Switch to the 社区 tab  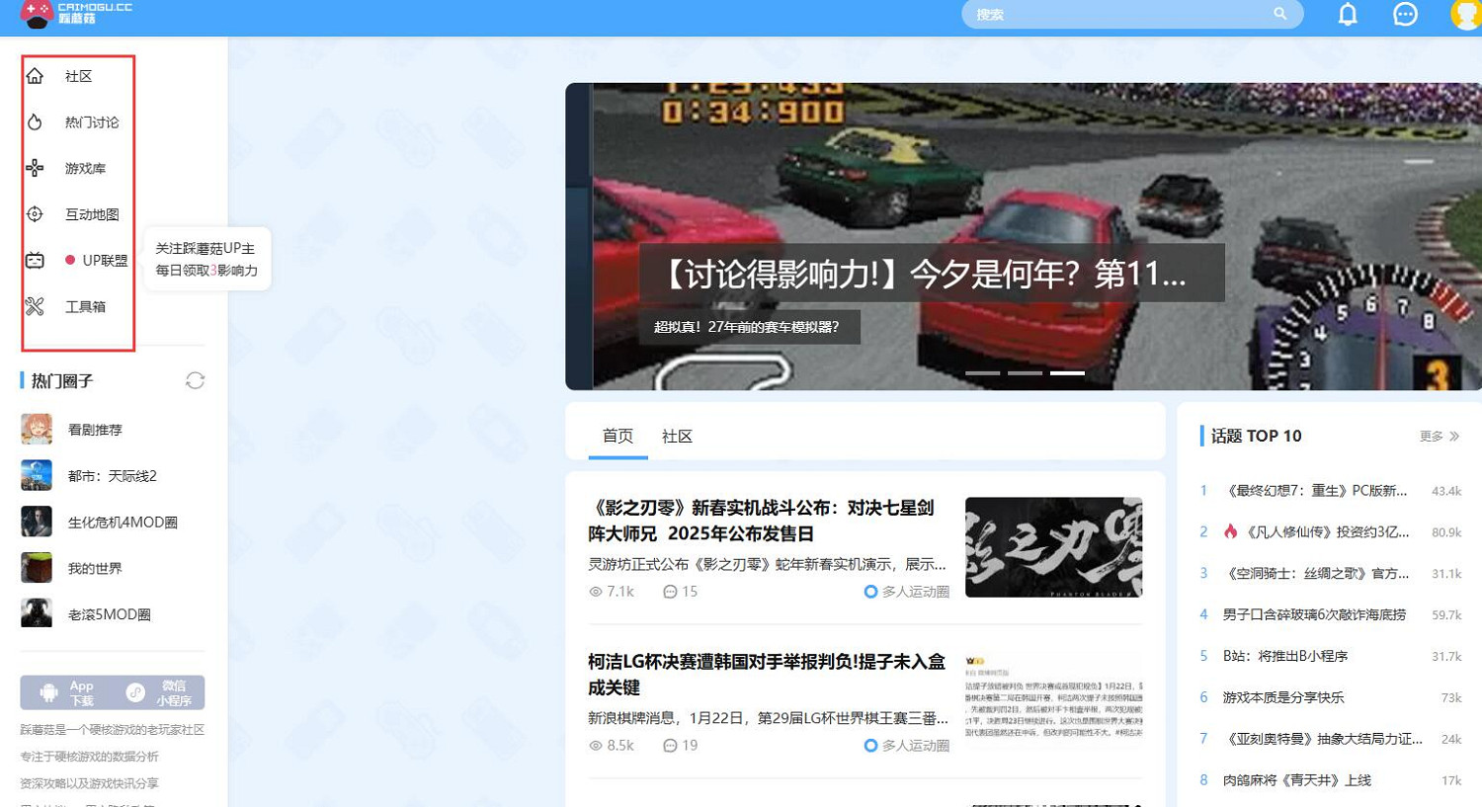tap(677, 437)
